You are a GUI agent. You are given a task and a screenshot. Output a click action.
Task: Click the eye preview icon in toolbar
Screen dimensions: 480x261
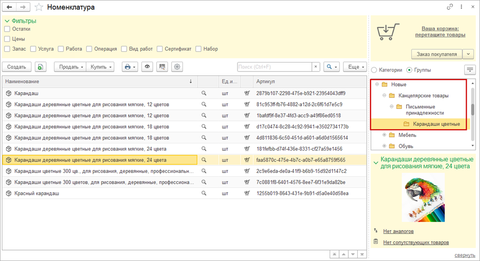tap(147, 67)
